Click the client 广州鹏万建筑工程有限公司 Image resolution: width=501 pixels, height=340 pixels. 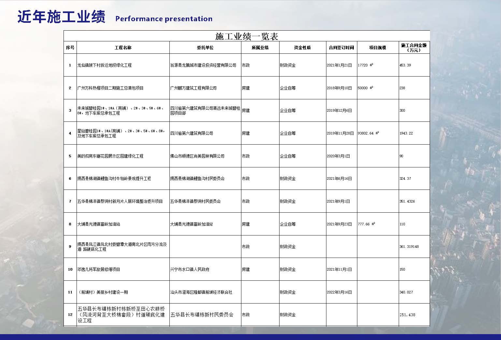pyautogui.click(x=193, y=88)
